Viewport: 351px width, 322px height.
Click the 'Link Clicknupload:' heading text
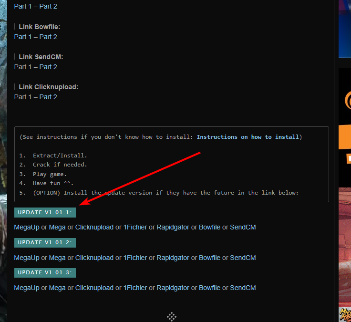(x=49, y=87)
